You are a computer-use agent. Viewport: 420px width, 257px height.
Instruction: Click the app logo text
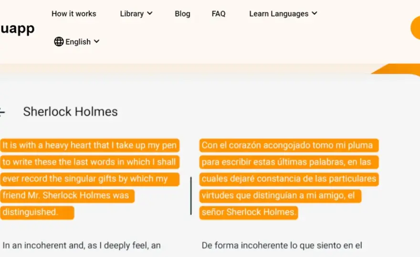tap(17, 29)
